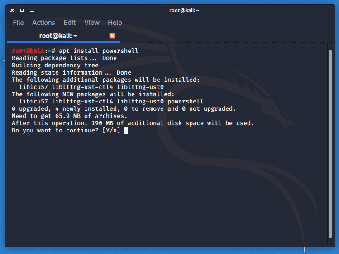Image resolution: width=339 pixels, height=254 pixels.
Task: Open the View menu
Action: tap(92, 23)
